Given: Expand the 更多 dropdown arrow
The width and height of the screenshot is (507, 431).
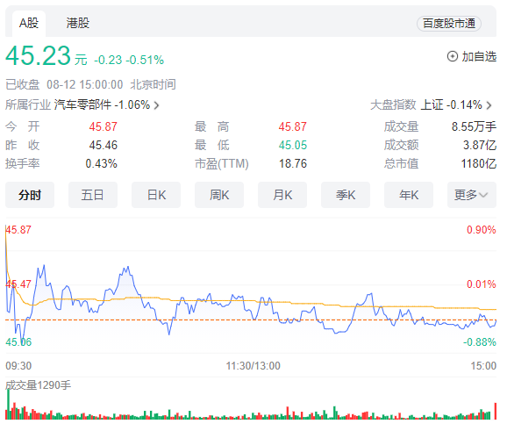Looking at the screenshot, I should (483, 195).
